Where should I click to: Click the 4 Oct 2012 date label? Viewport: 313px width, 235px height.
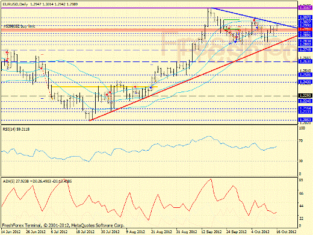[261, 232]
